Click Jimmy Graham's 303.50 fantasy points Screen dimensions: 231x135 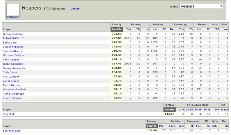click(x=117, y=34)
